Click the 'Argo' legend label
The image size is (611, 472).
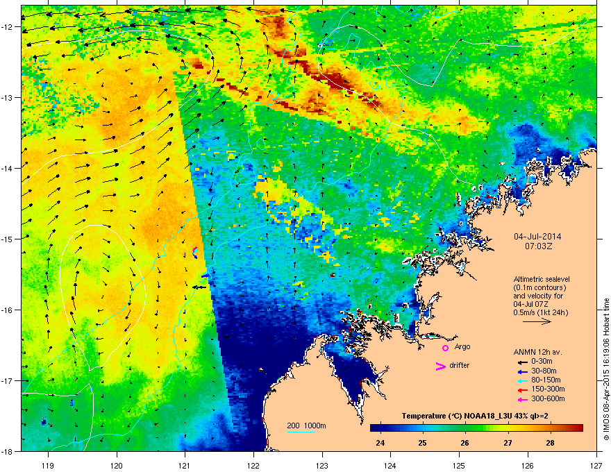pos(462,346)
